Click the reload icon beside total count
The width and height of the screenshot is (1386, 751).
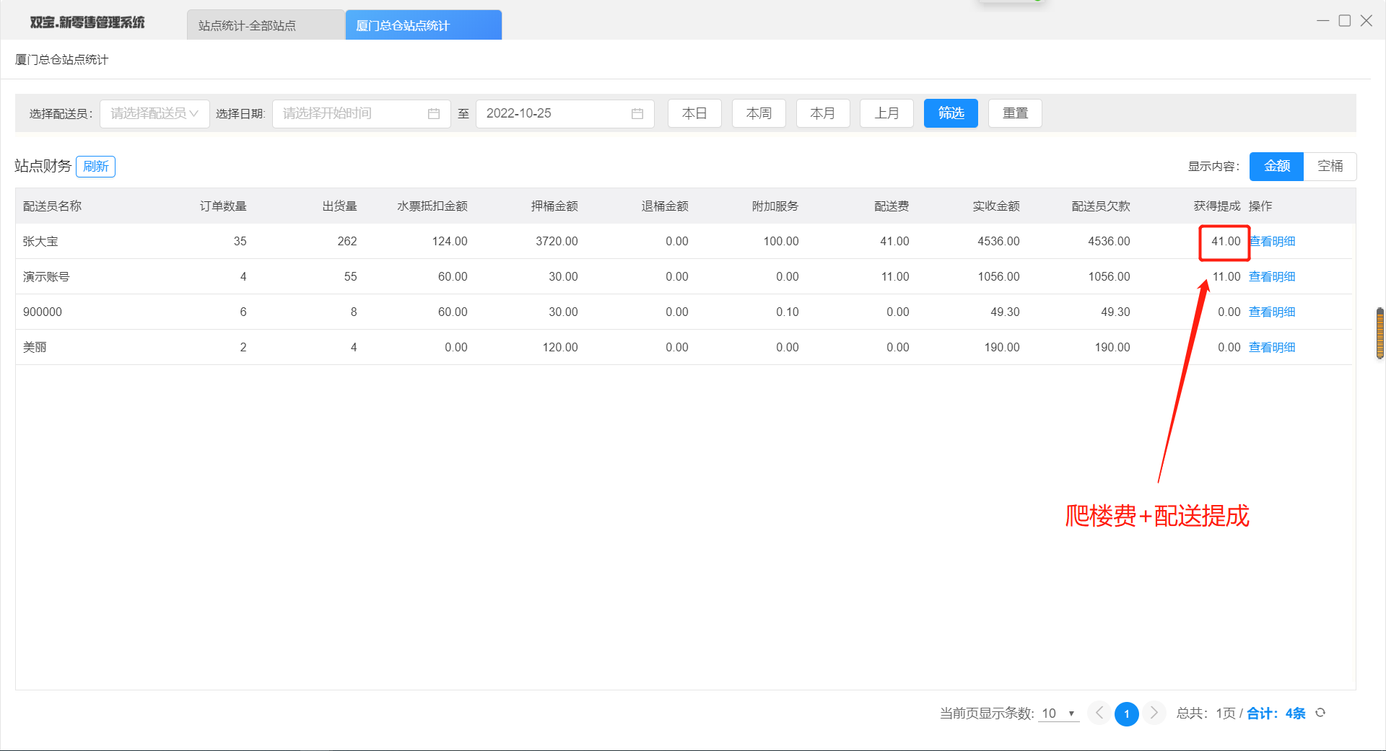(x=1320, y=713)
